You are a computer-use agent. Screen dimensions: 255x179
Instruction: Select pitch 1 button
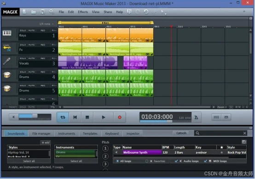point(105,149)
